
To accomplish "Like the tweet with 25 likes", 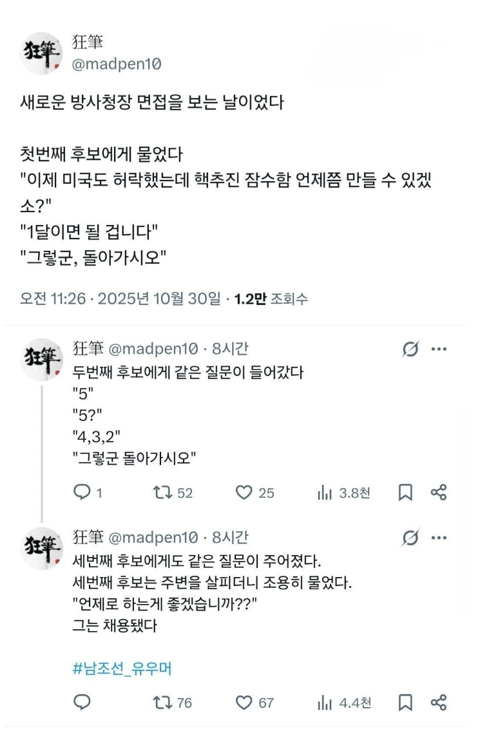I will [x=244, y=493].
